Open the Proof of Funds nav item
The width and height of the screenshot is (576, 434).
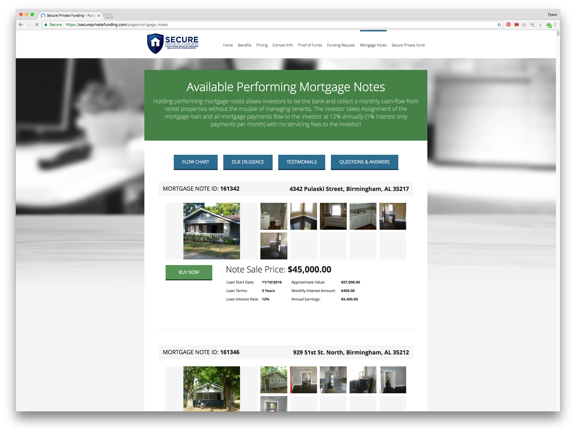point(310,45)
